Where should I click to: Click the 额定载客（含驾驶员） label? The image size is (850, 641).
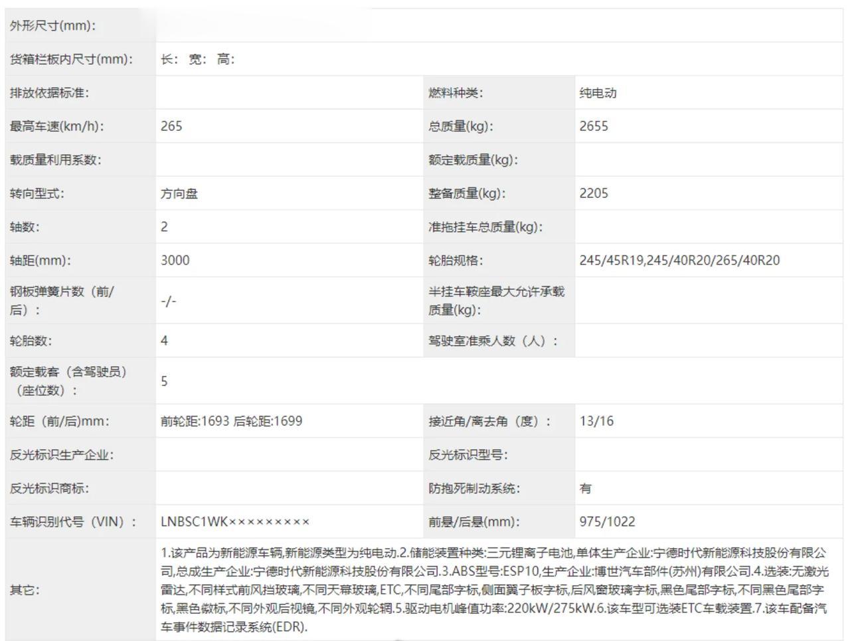(x=68, y=381)
